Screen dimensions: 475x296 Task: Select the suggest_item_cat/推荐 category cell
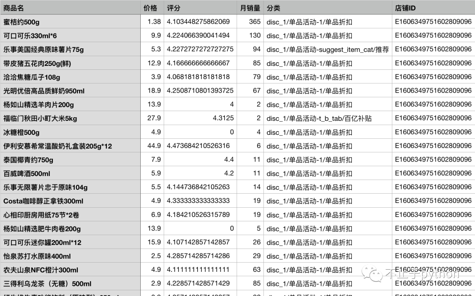(x=327, y=50)
